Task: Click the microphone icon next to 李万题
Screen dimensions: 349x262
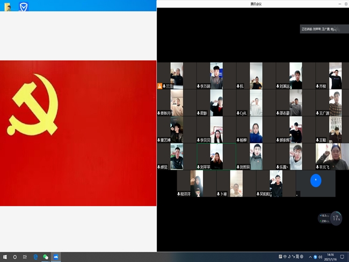Action: coord(198,86)
